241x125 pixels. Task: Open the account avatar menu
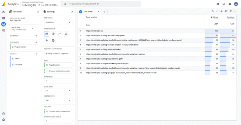[236, 4]
